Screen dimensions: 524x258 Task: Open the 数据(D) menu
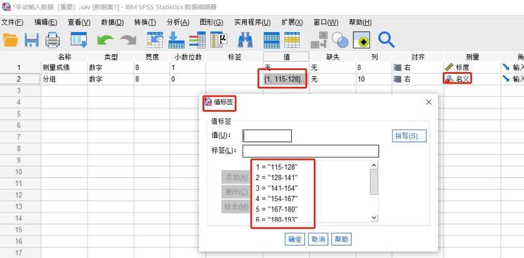click(113, 22)
